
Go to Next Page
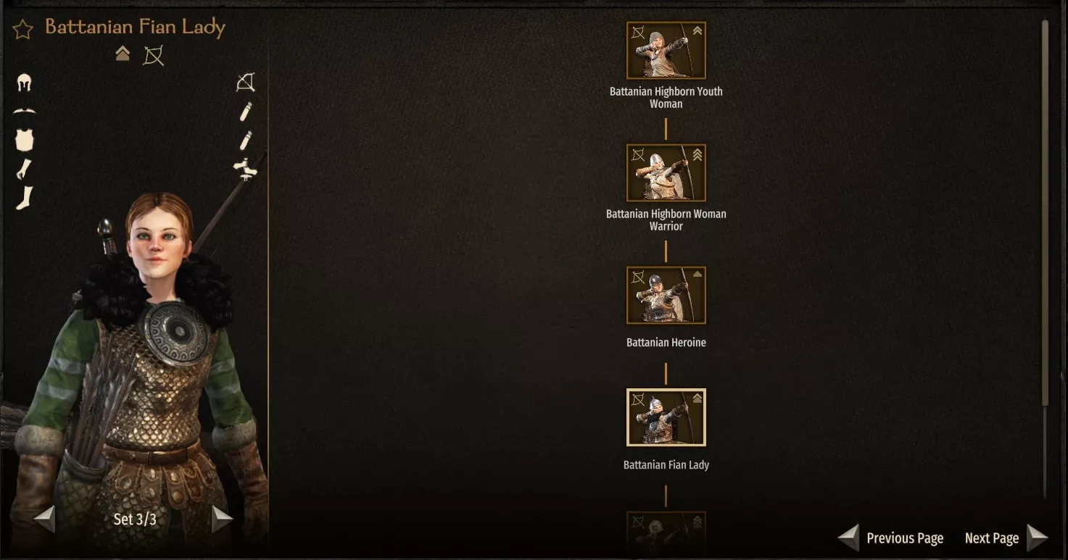click(x=1006, y=538)
